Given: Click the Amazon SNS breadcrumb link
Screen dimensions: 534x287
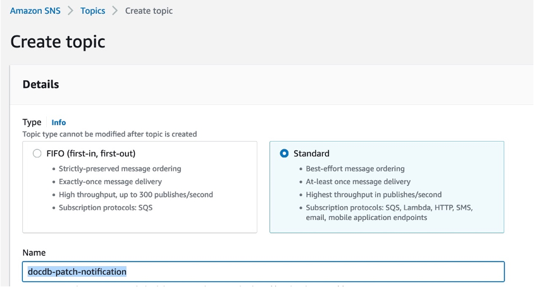Looking at the screenshot, I should click(35, 11).
